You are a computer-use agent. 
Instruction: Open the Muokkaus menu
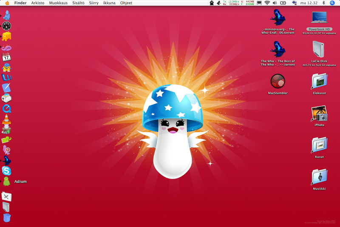(58, 3)
